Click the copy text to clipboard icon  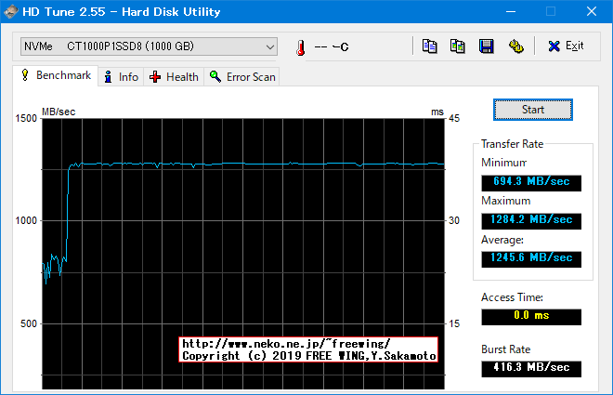click(x=429, y=46)
